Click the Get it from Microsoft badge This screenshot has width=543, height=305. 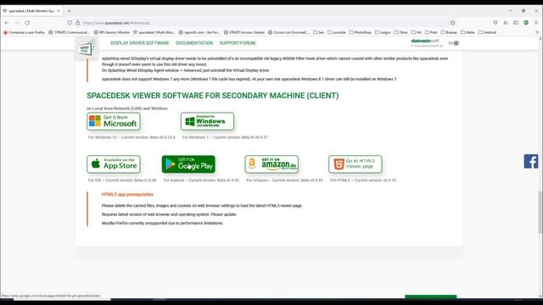click(114, 121)
